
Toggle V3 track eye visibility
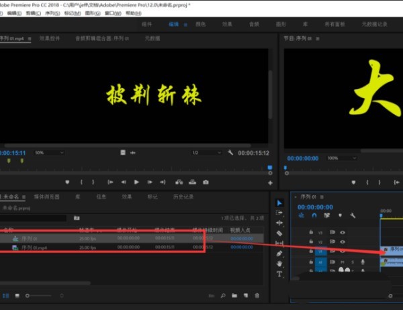343,232
